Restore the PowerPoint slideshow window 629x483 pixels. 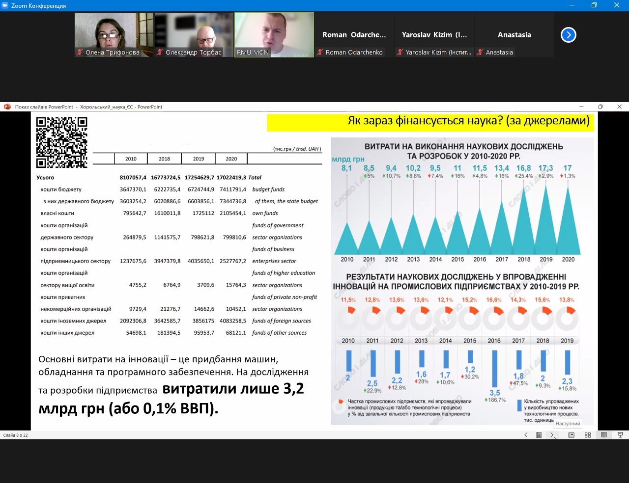[600, 107]
